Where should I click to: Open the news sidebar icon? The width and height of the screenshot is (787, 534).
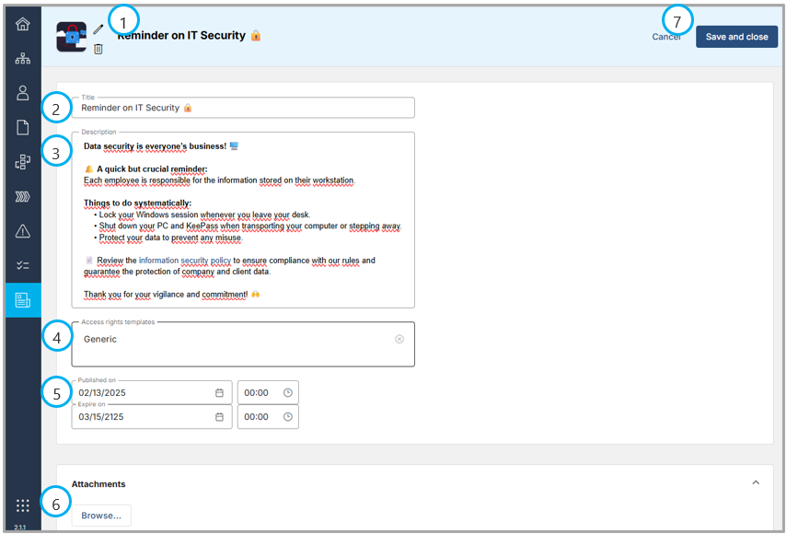(23, 300)
